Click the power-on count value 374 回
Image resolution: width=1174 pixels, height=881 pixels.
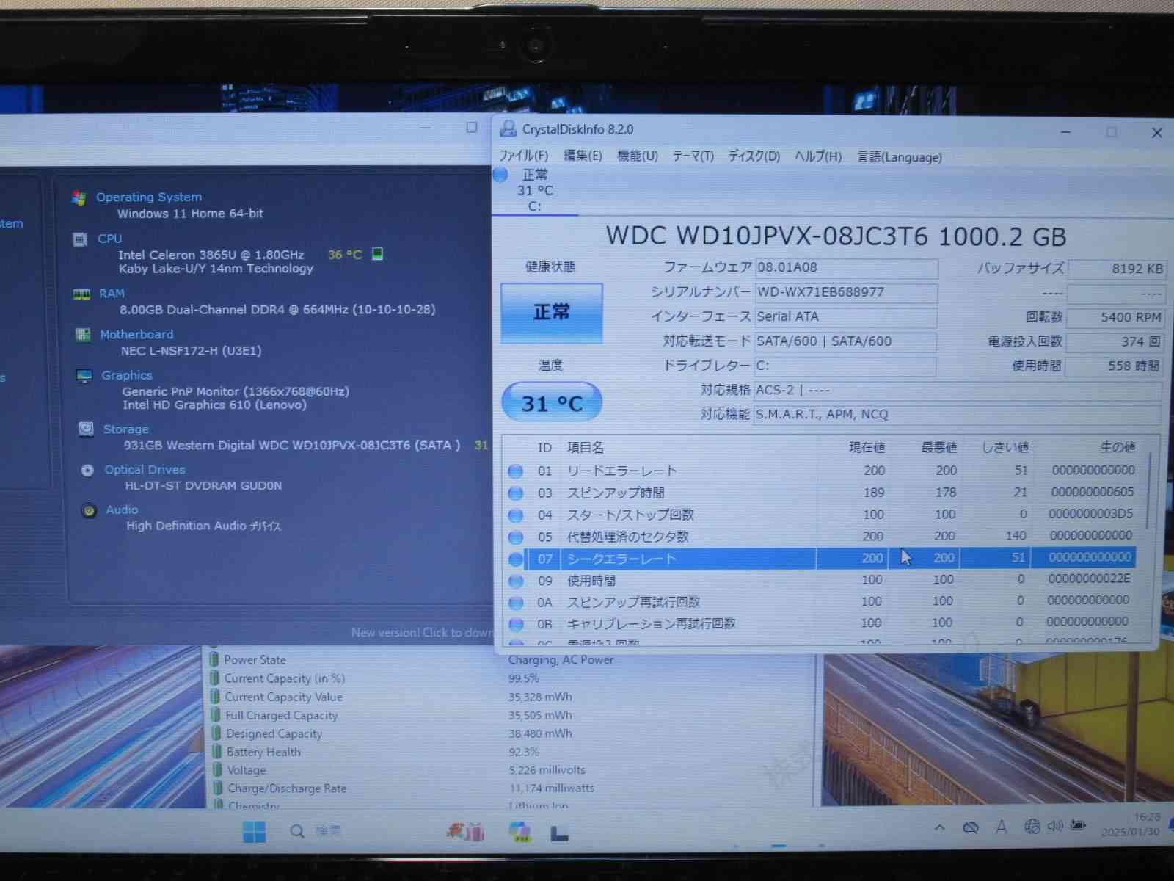1116,341
